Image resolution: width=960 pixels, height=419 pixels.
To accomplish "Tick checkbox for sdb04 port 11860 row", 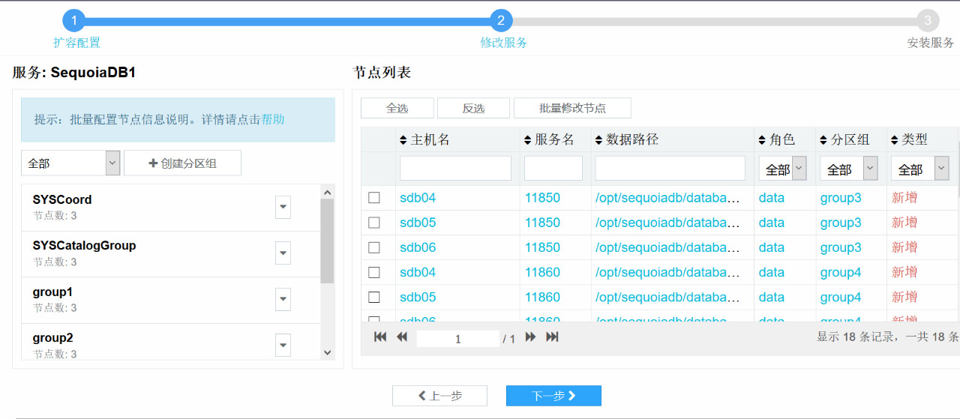I will [374, 272].
